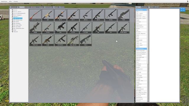The height and width of the screenshot is (106, 189).
Task: Choose the Steyr AUG A3 icon
Action: pyautogui.click(x=73, y=40)
